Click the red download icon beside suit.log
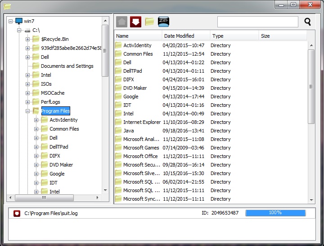 click(17, 213)
